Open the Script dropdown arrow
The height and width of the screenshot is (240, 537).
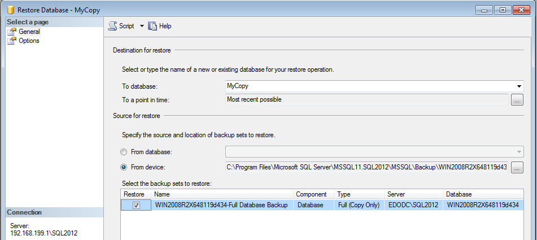tap(142, 26)
